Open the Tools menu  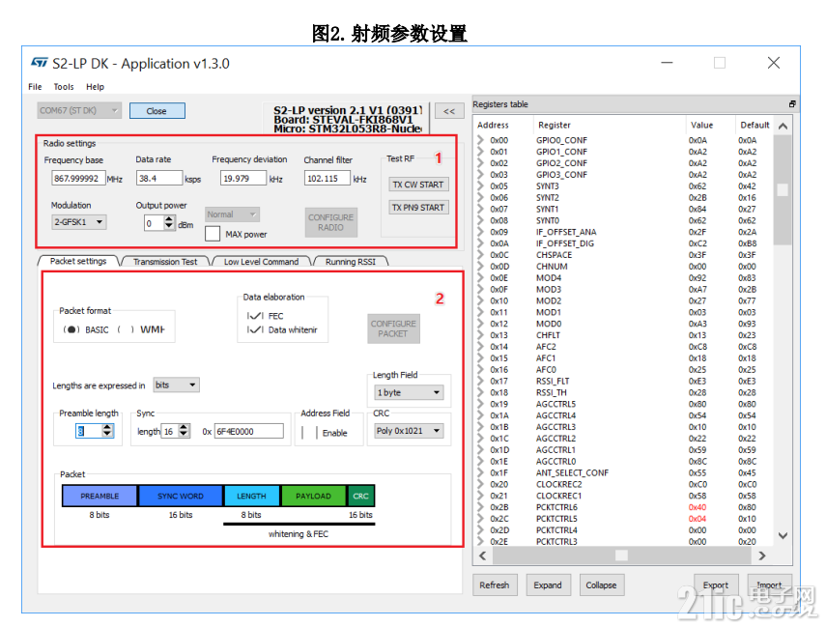point(63,87)
